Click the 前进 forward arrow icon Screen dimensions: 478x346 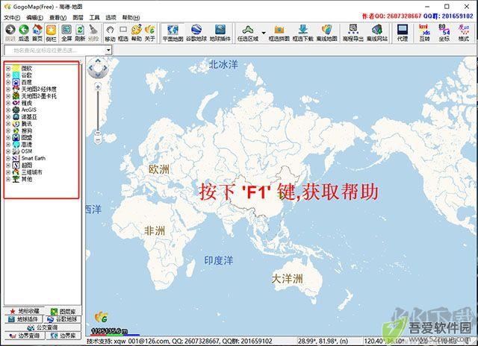pos(10,33)
